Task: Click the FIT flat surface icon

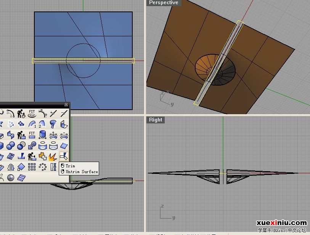Action: coord(32,135)
